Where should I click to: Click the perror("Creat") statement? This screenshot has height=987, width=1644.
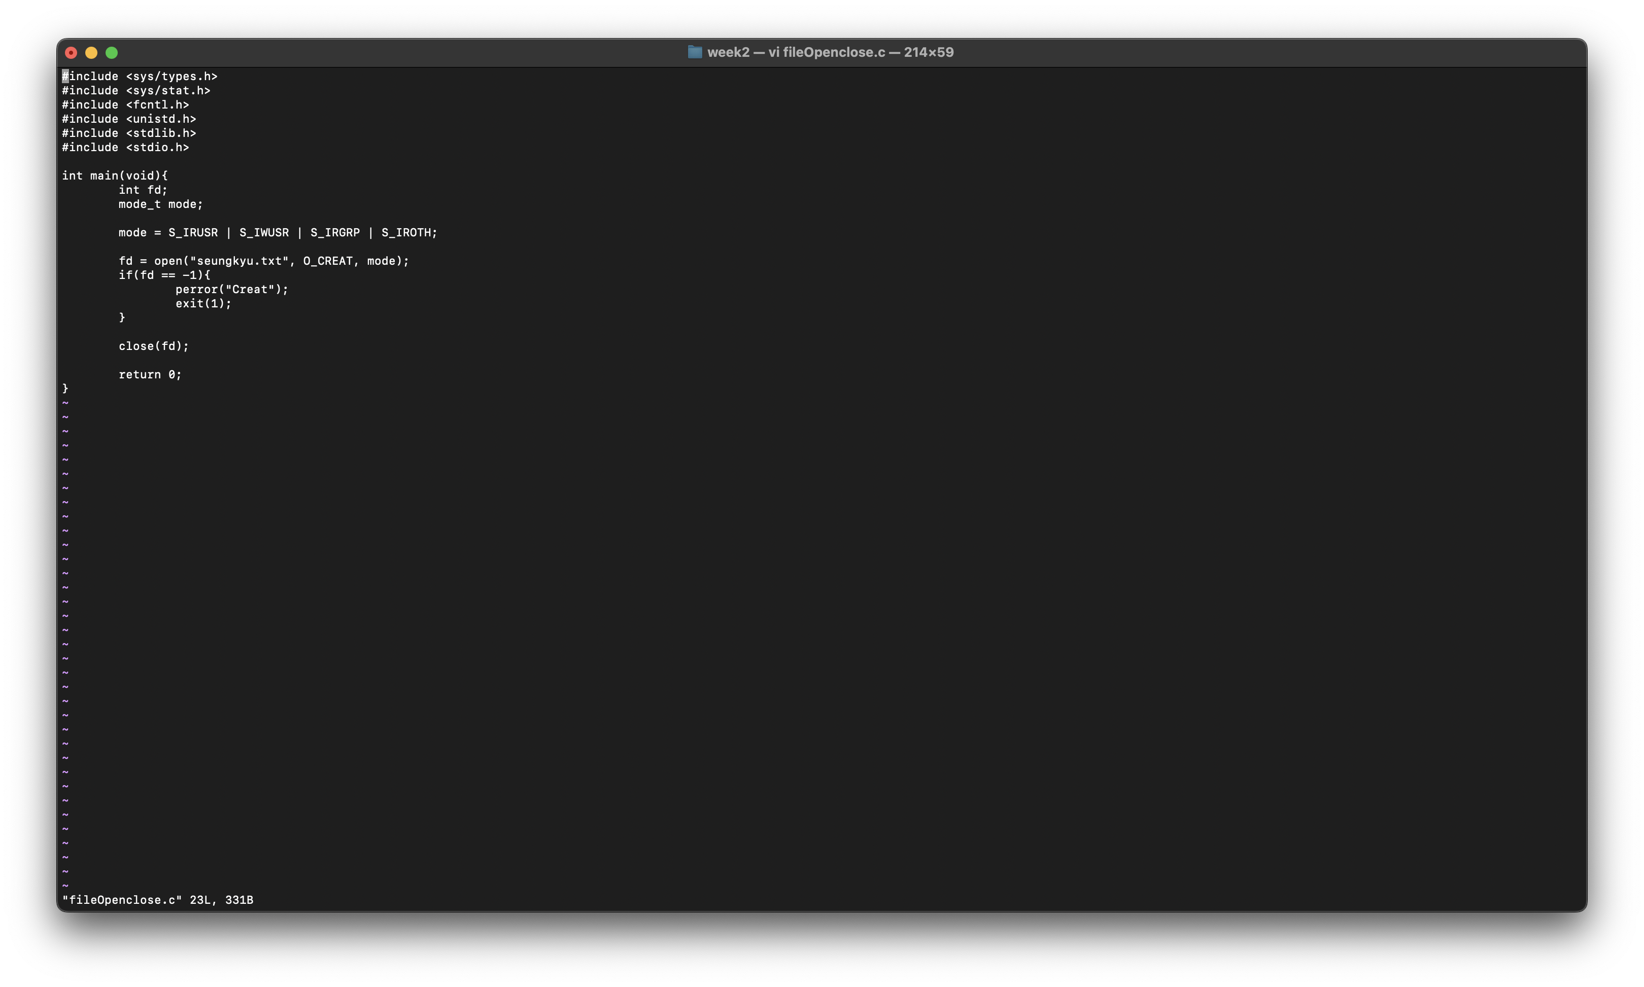coord(231,289)
